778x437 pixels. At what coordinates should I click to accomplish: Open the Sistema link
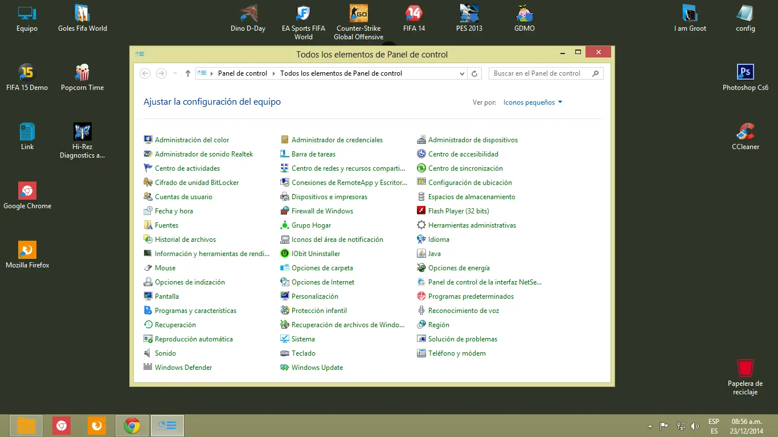click(303, 339)
